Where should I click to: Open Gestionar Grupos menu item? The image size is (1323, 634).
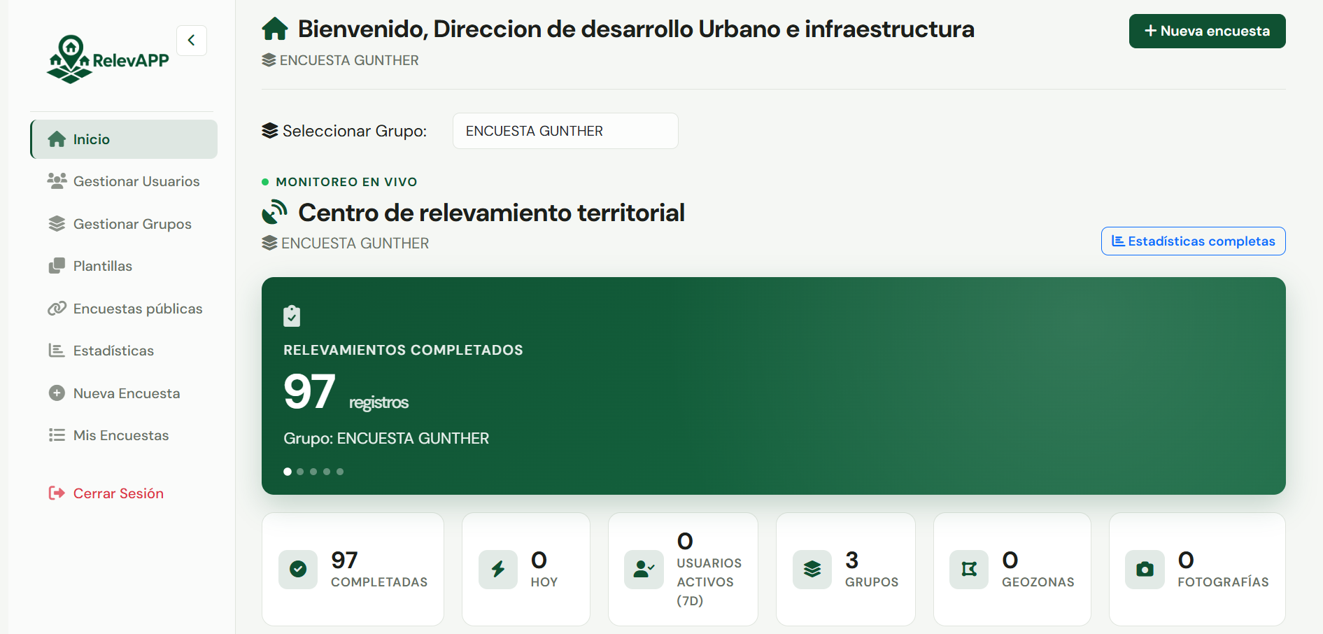pyautogui.click(x=124, y=224)
